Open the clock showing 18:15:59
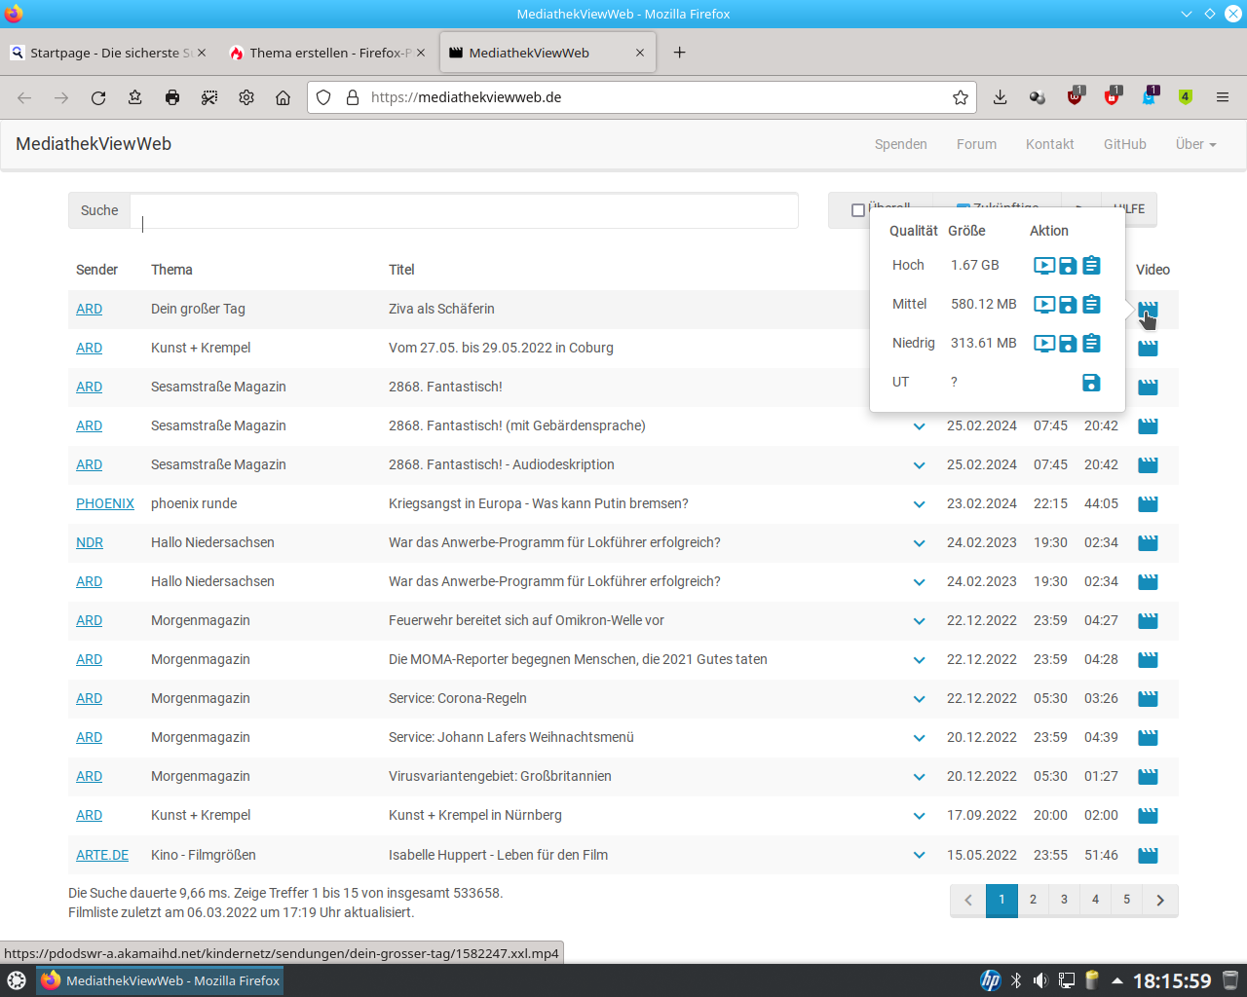This screenshot has height=997, width=1247. [x=1172, y=980]
